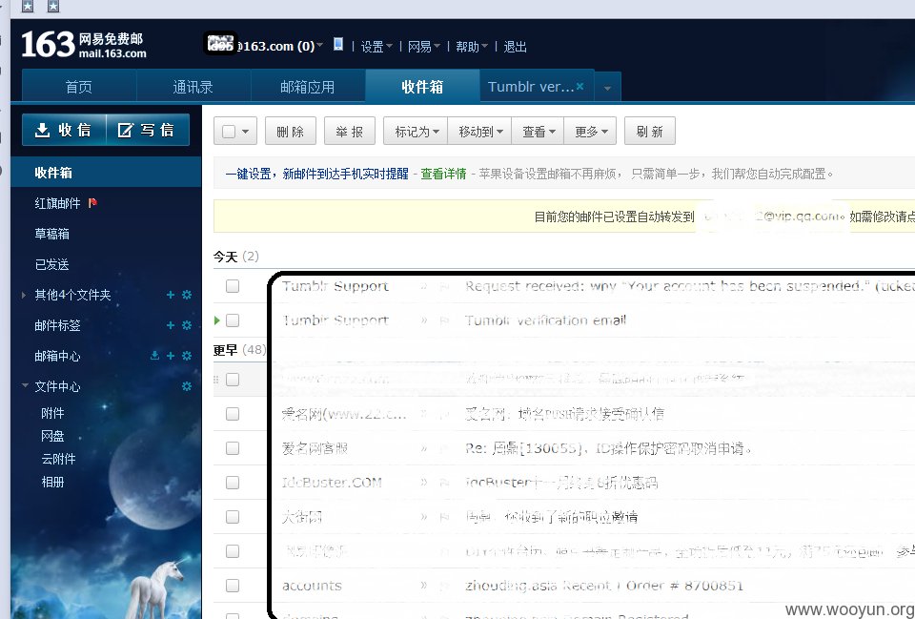Switch to the 首页 tab
915x619 pixels.
(79, 87)
